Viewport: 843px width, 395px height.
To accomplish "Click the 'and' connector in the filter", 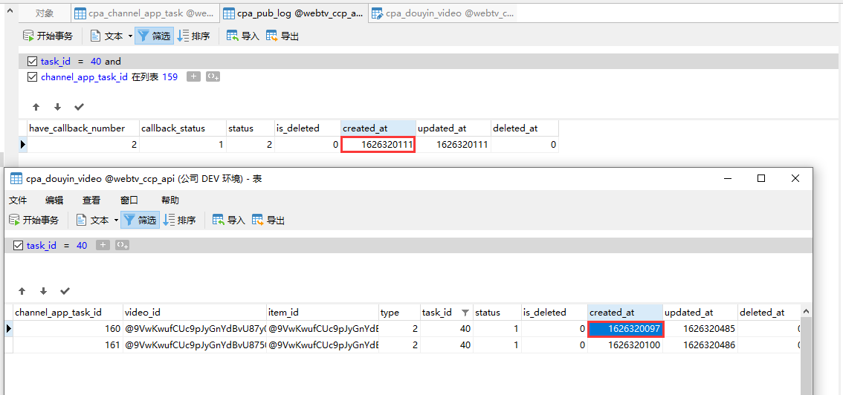I will (x=113, y=61).
